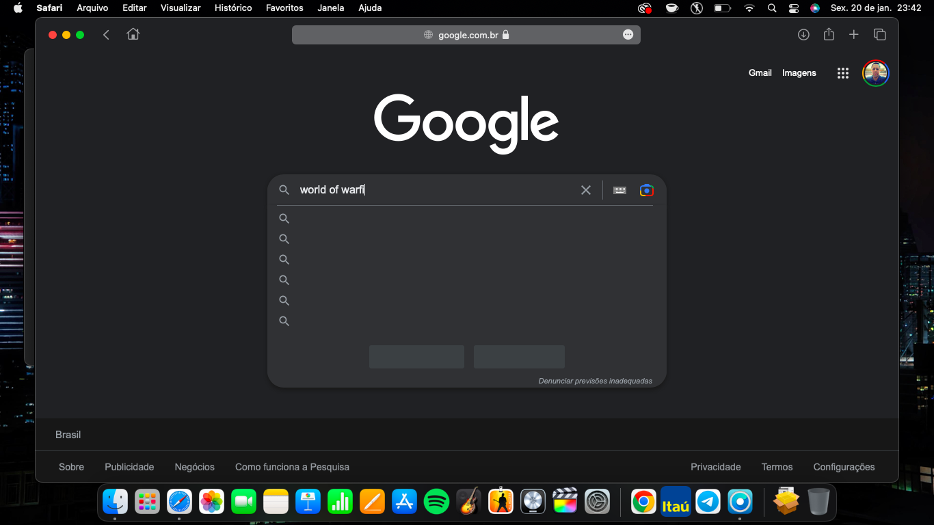Image resolution: width=934 pixels, height=525 pixels.
Task: Open the Safari application menu
Action: (x=49, y=8)
